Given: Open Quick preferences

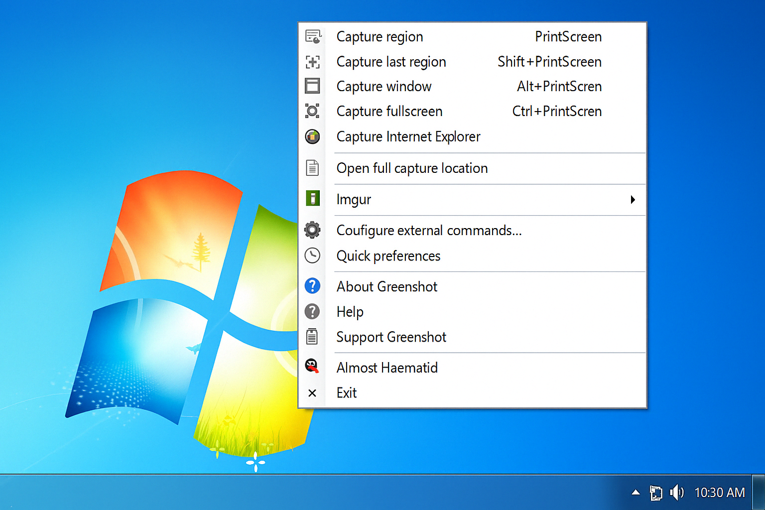Looking at the screenshot, I should 388,256.
